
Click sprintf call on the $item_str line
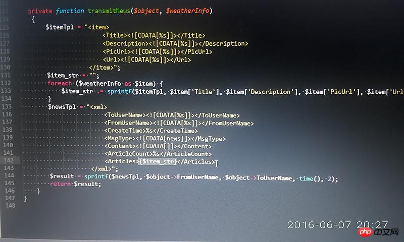click(x=119, y=92)
